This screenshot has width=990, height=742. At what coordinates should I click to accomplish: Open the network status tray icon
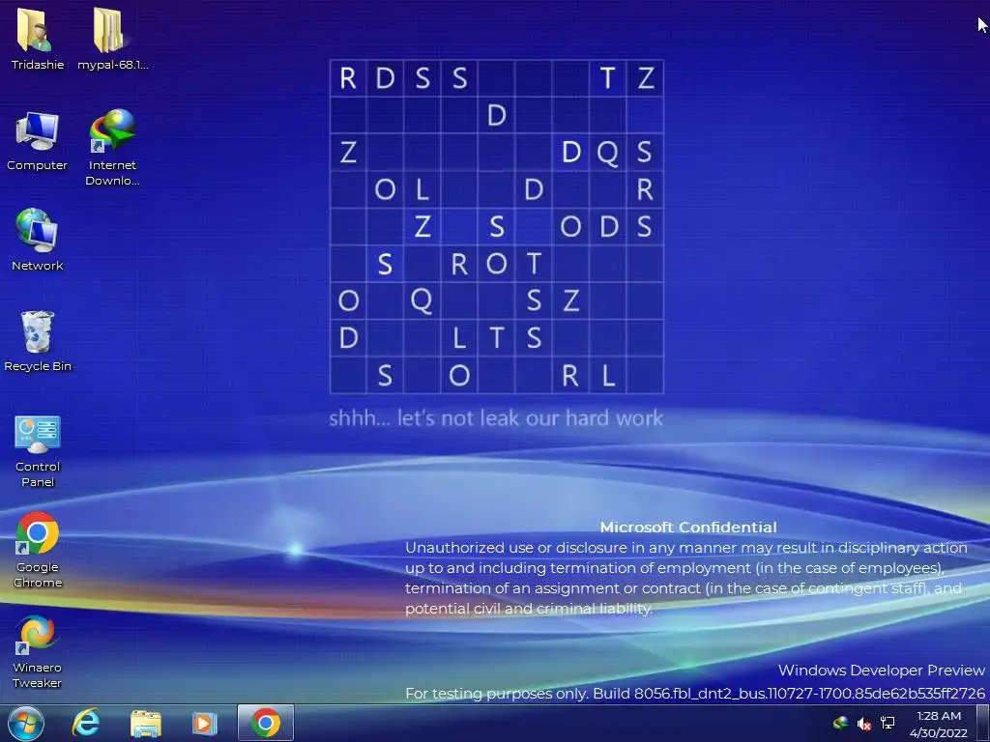pyautogui.click(x=888, y=723)
